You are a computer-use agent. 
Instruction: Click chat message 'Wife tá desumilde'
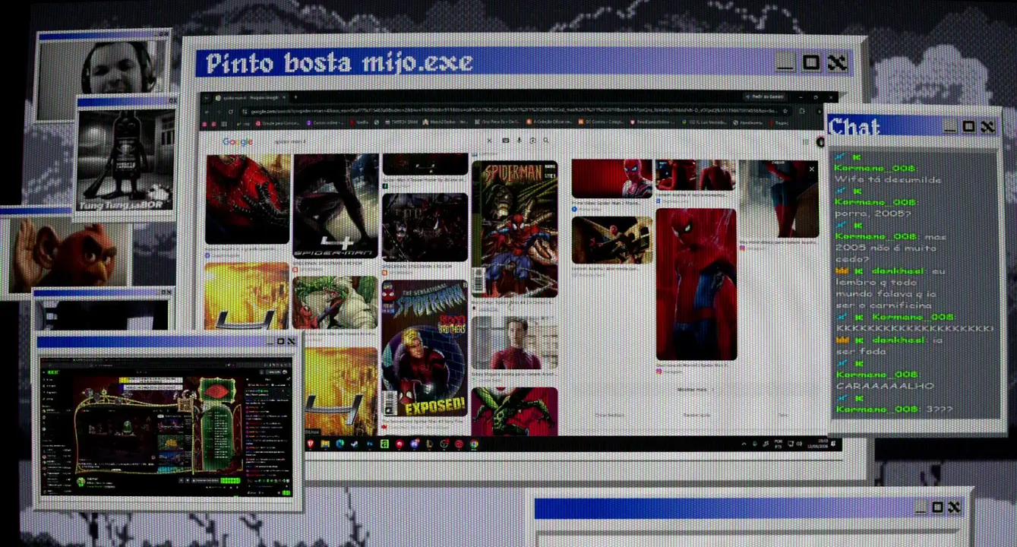tap(888, 180)
